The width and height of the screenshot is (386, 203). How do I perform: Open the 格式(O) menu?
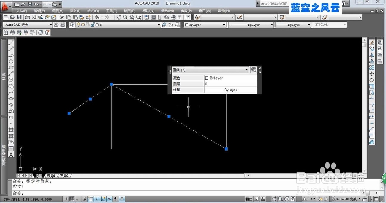click(93, 11)
